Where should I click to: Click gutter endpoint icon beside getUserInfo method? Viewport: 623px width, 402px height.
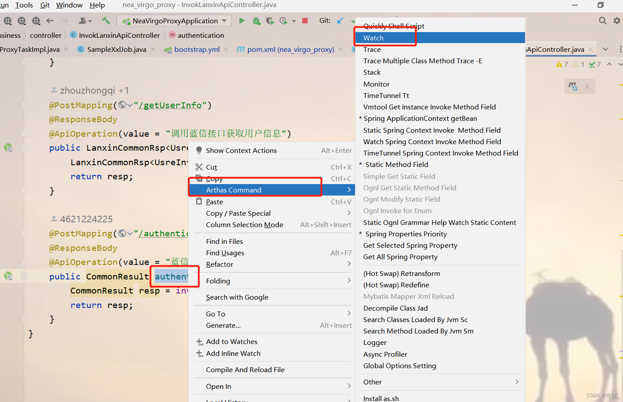[8, 148]
